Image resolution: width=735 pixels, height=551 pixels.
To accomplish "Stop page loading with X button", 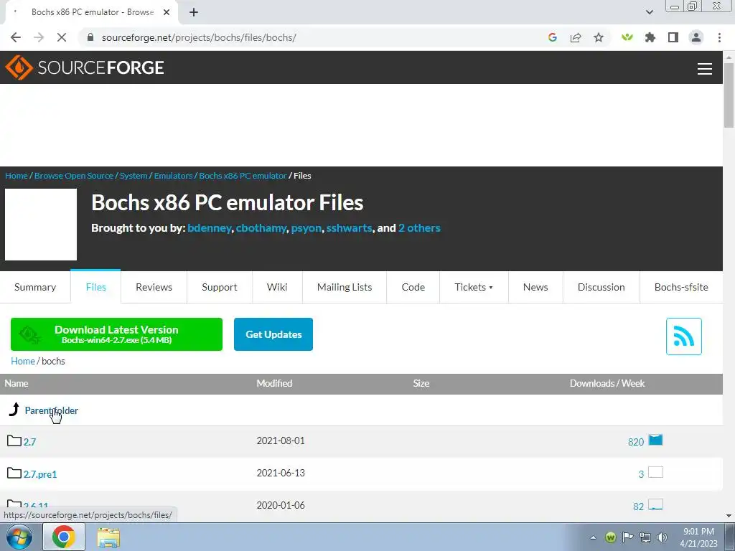I will (x=62, y=37).
